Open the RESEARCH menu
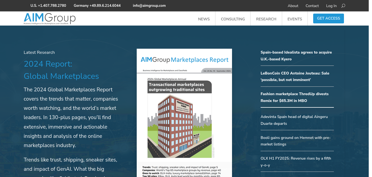This screenshot has height=177, width=372. [x=266, y=19]
